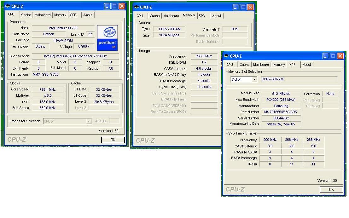Open About tab in left window
This screenshot has width=349, height=218.
88,15
